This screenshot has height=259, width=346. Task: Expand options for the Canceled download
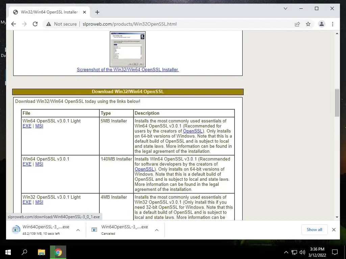tap(157, 230)
